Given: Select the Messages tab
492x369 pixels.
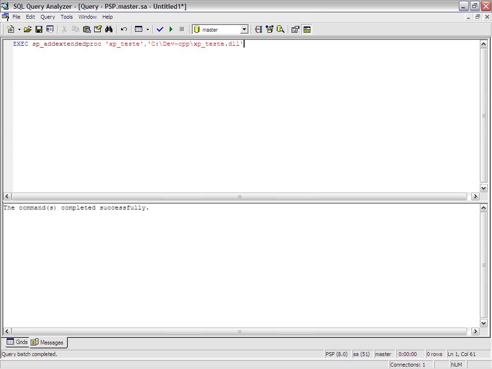Looking at the screenshot, I should pyautogui.click(x=48, y=342).
